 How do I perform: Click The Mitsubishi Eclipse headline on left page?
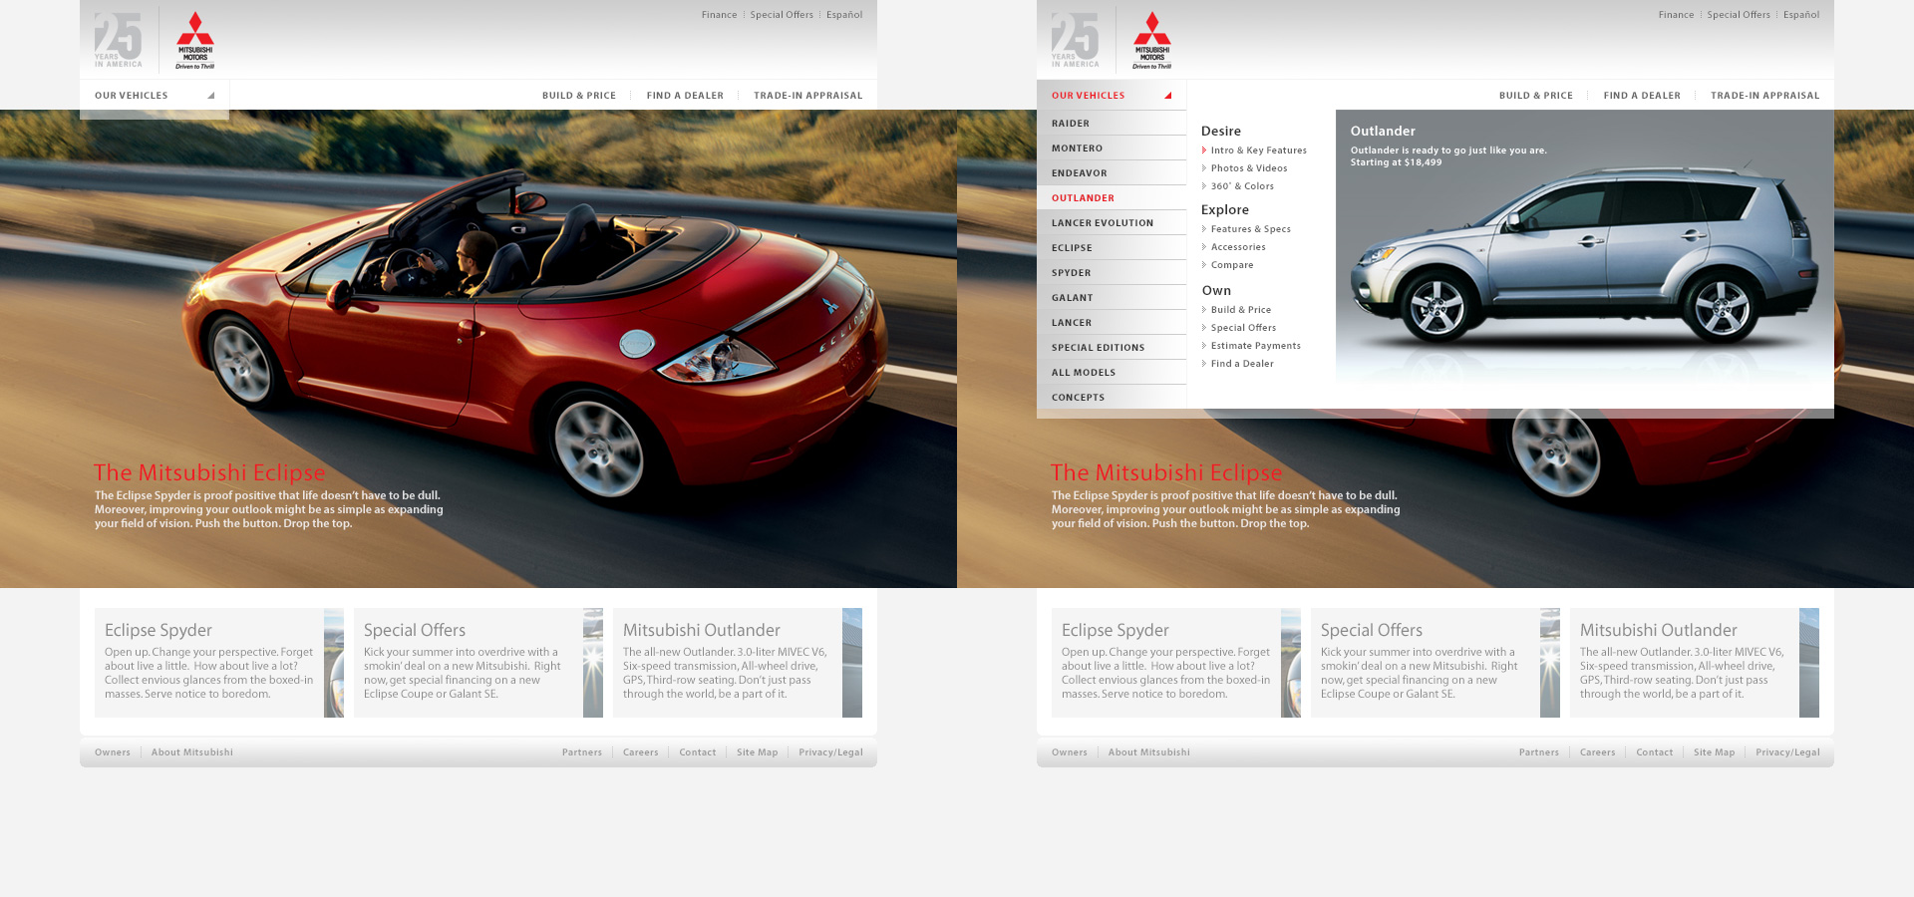209,472
